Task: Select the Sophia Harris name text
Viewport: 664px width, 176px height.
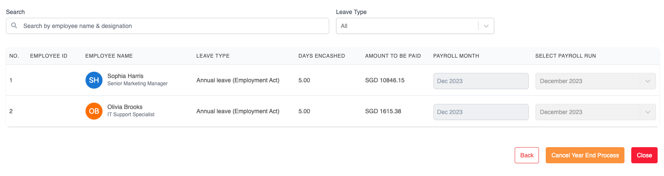Action: 125,76
